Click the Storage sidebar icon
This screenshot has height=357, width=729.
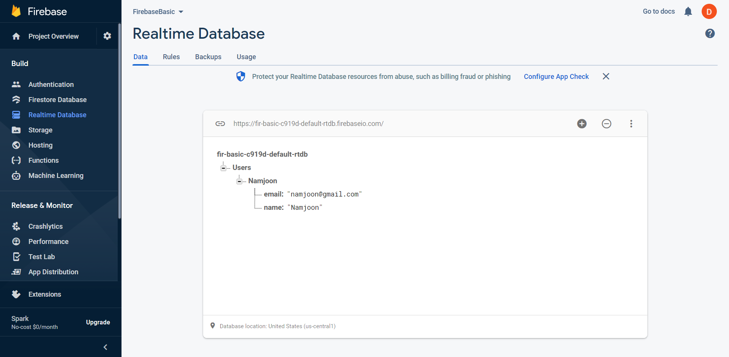point(16,130)
